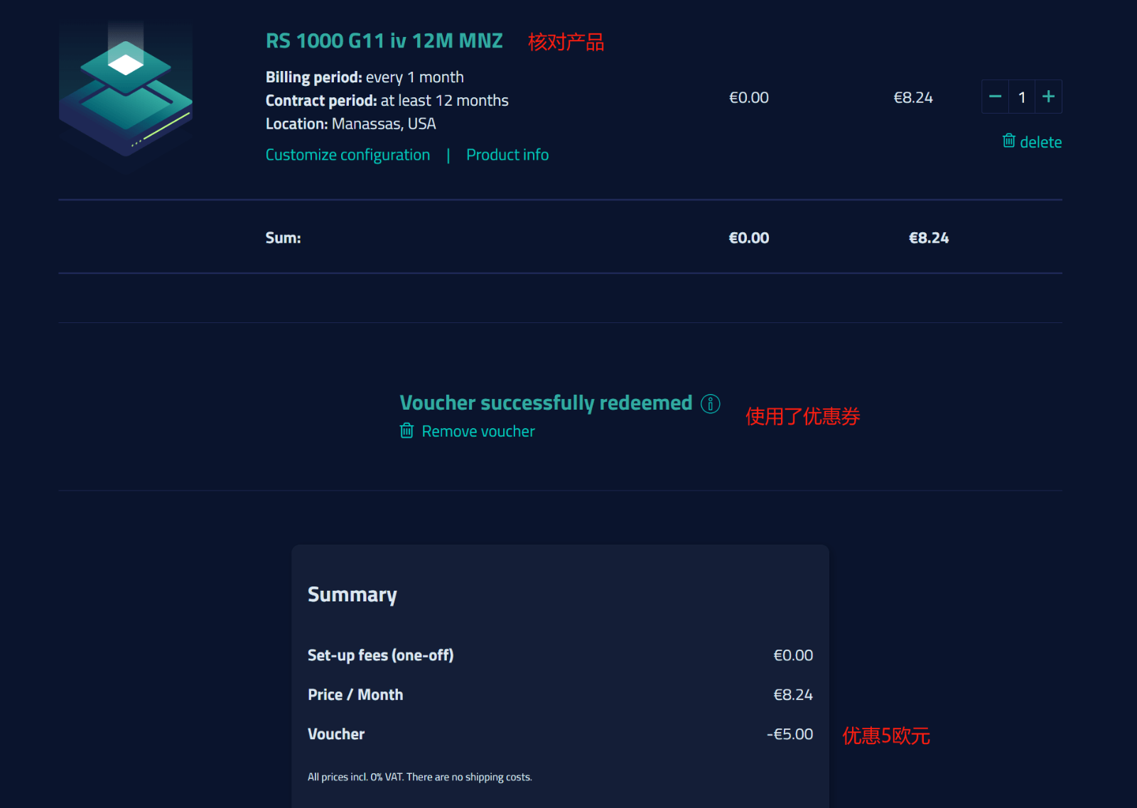Click the Summary heading

pos(352,595)
